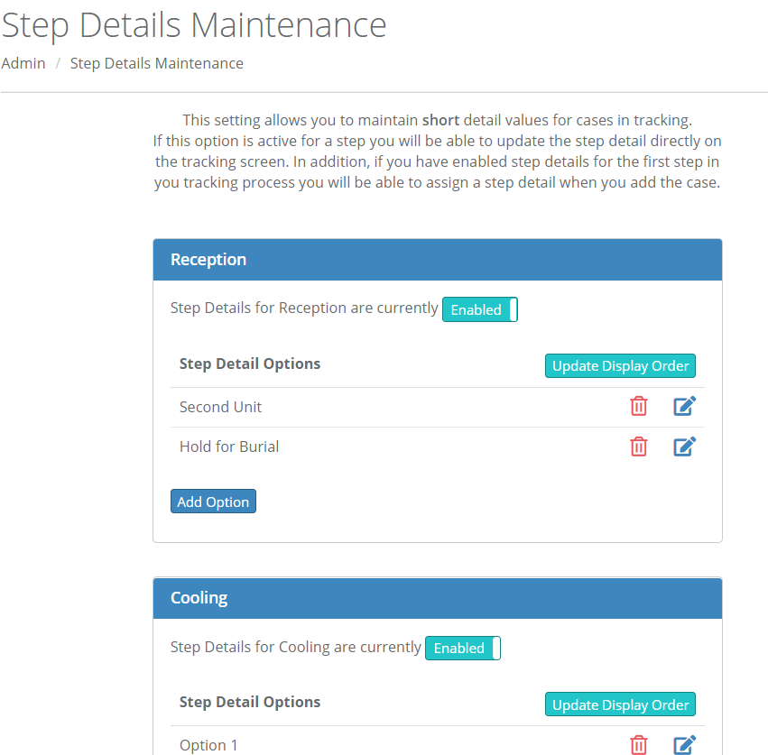The image size is (768, 755).
Task: Collapse the Reception panel header
Action: [x=437, y=259]
